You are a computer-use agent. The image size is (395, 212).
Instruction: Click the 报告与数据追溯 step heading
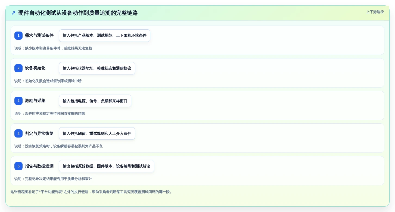tap(39, 166)
